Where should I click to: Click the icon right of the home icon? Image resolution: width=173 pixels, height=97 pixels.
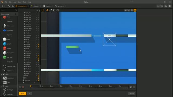(13, 6)
